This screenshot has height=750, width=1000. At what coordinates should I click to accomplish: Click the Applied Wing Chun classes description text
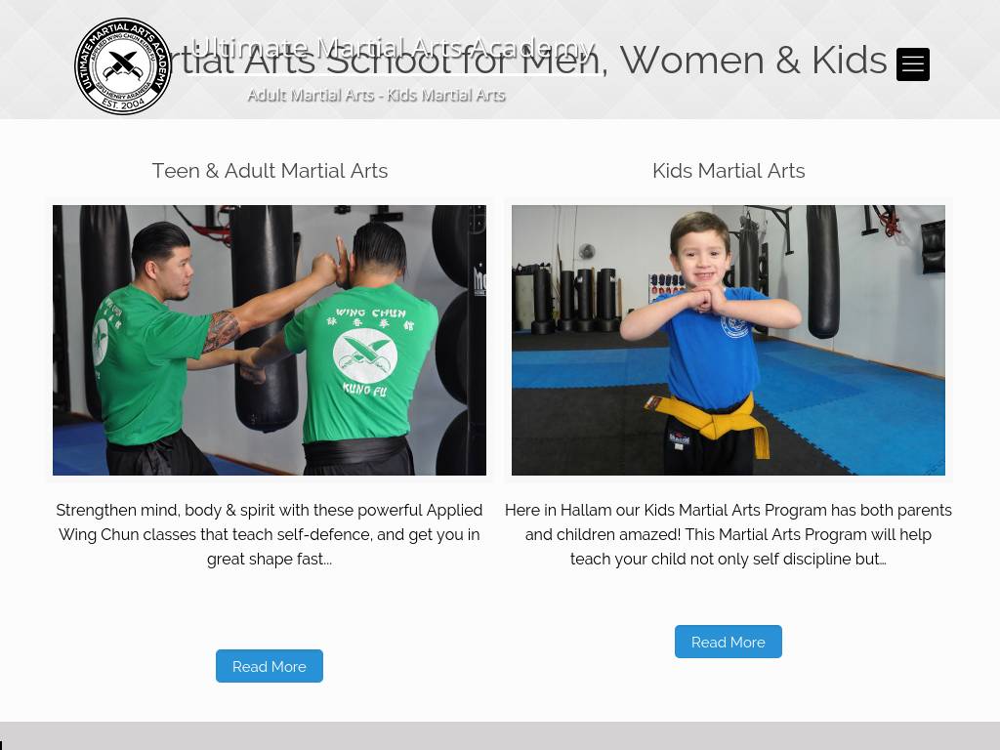pos(270,534)
